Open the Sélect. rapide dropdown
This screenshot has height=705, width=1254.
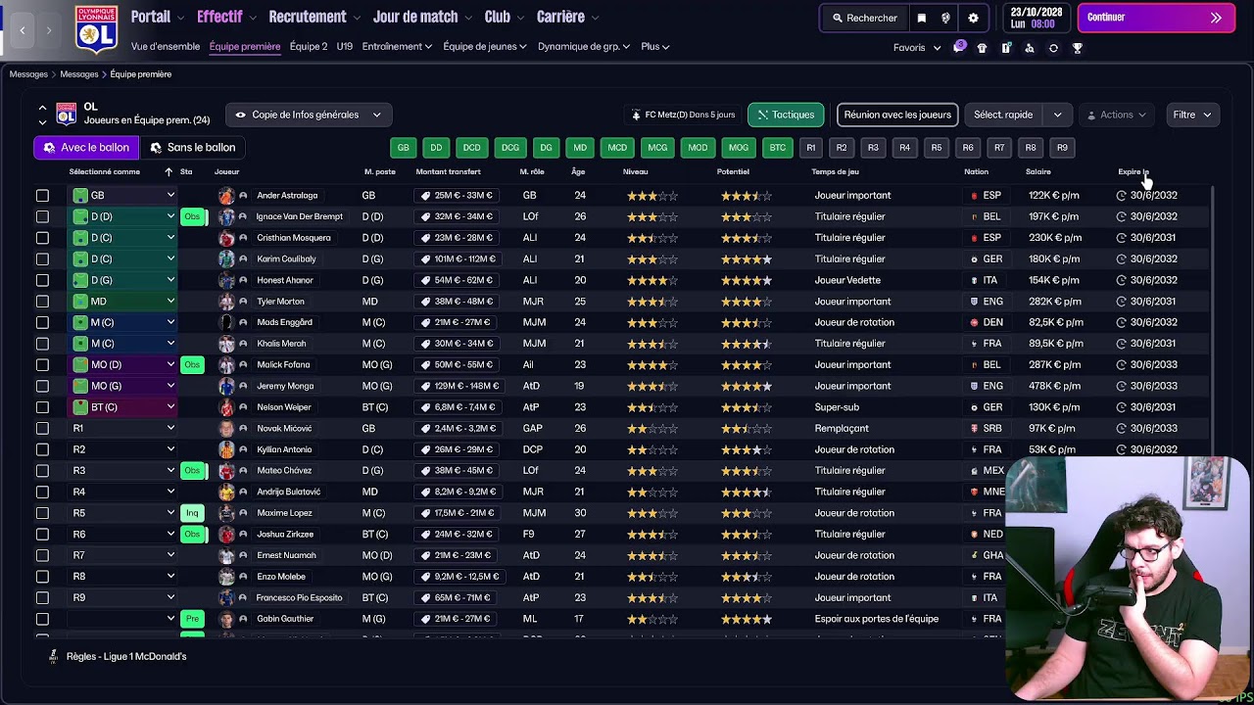1017,115
